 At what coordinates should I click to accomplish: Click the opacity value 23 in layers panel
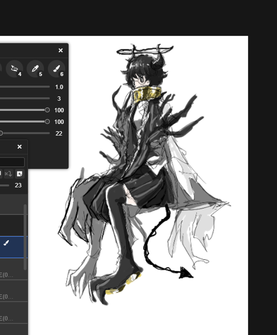coord(18,185)
